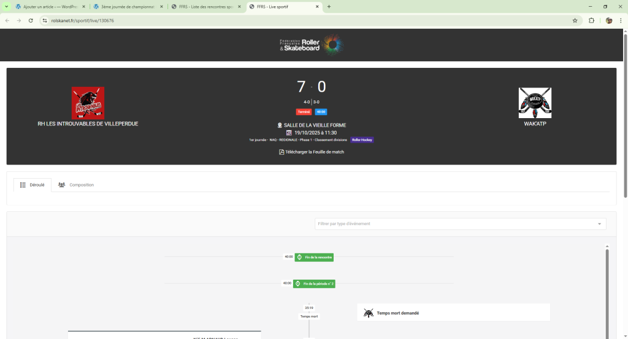Screen dimensions: 628x339
Task: Click the RH Les Introuvables team logo
Action: 88,103
